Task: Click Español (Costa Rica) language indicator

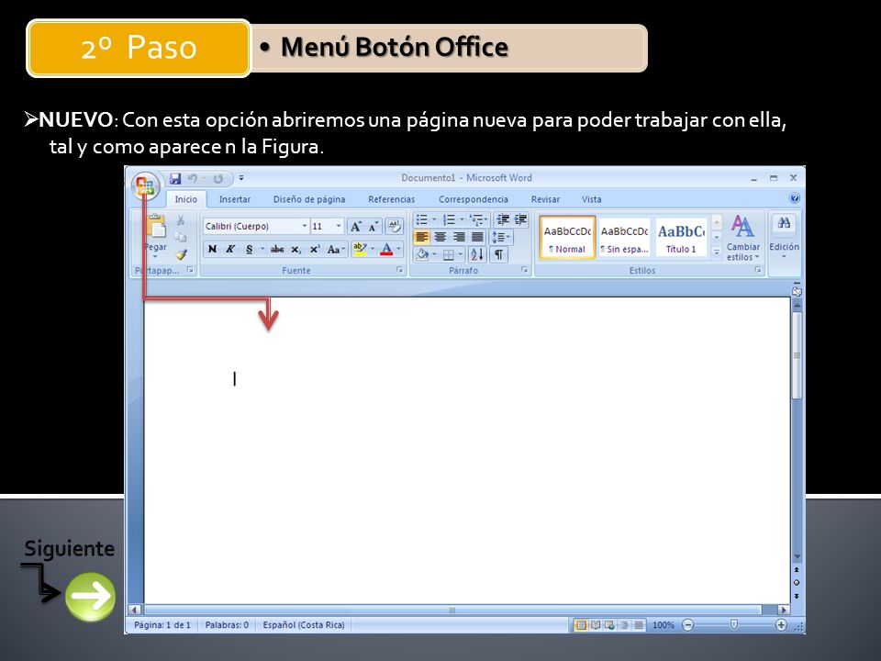Action: coord(304,625)
